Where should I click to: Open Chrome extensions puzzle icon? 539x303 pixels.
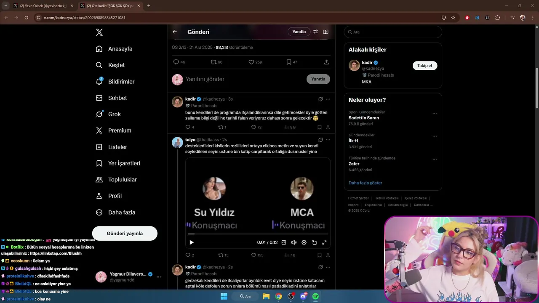point(498,18)
